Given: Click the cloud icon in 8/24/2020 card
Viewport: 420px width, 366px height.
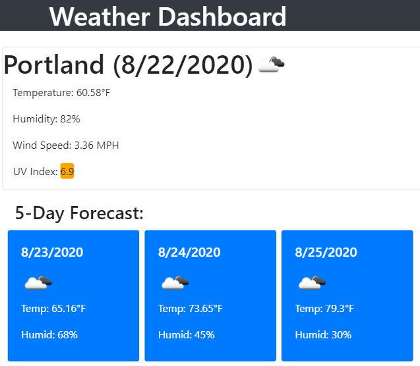Looking at the screenshot, I should click(x=175, y=283).
